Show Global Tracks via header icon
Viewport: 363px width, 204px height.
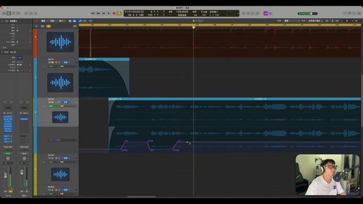[75, 26]
